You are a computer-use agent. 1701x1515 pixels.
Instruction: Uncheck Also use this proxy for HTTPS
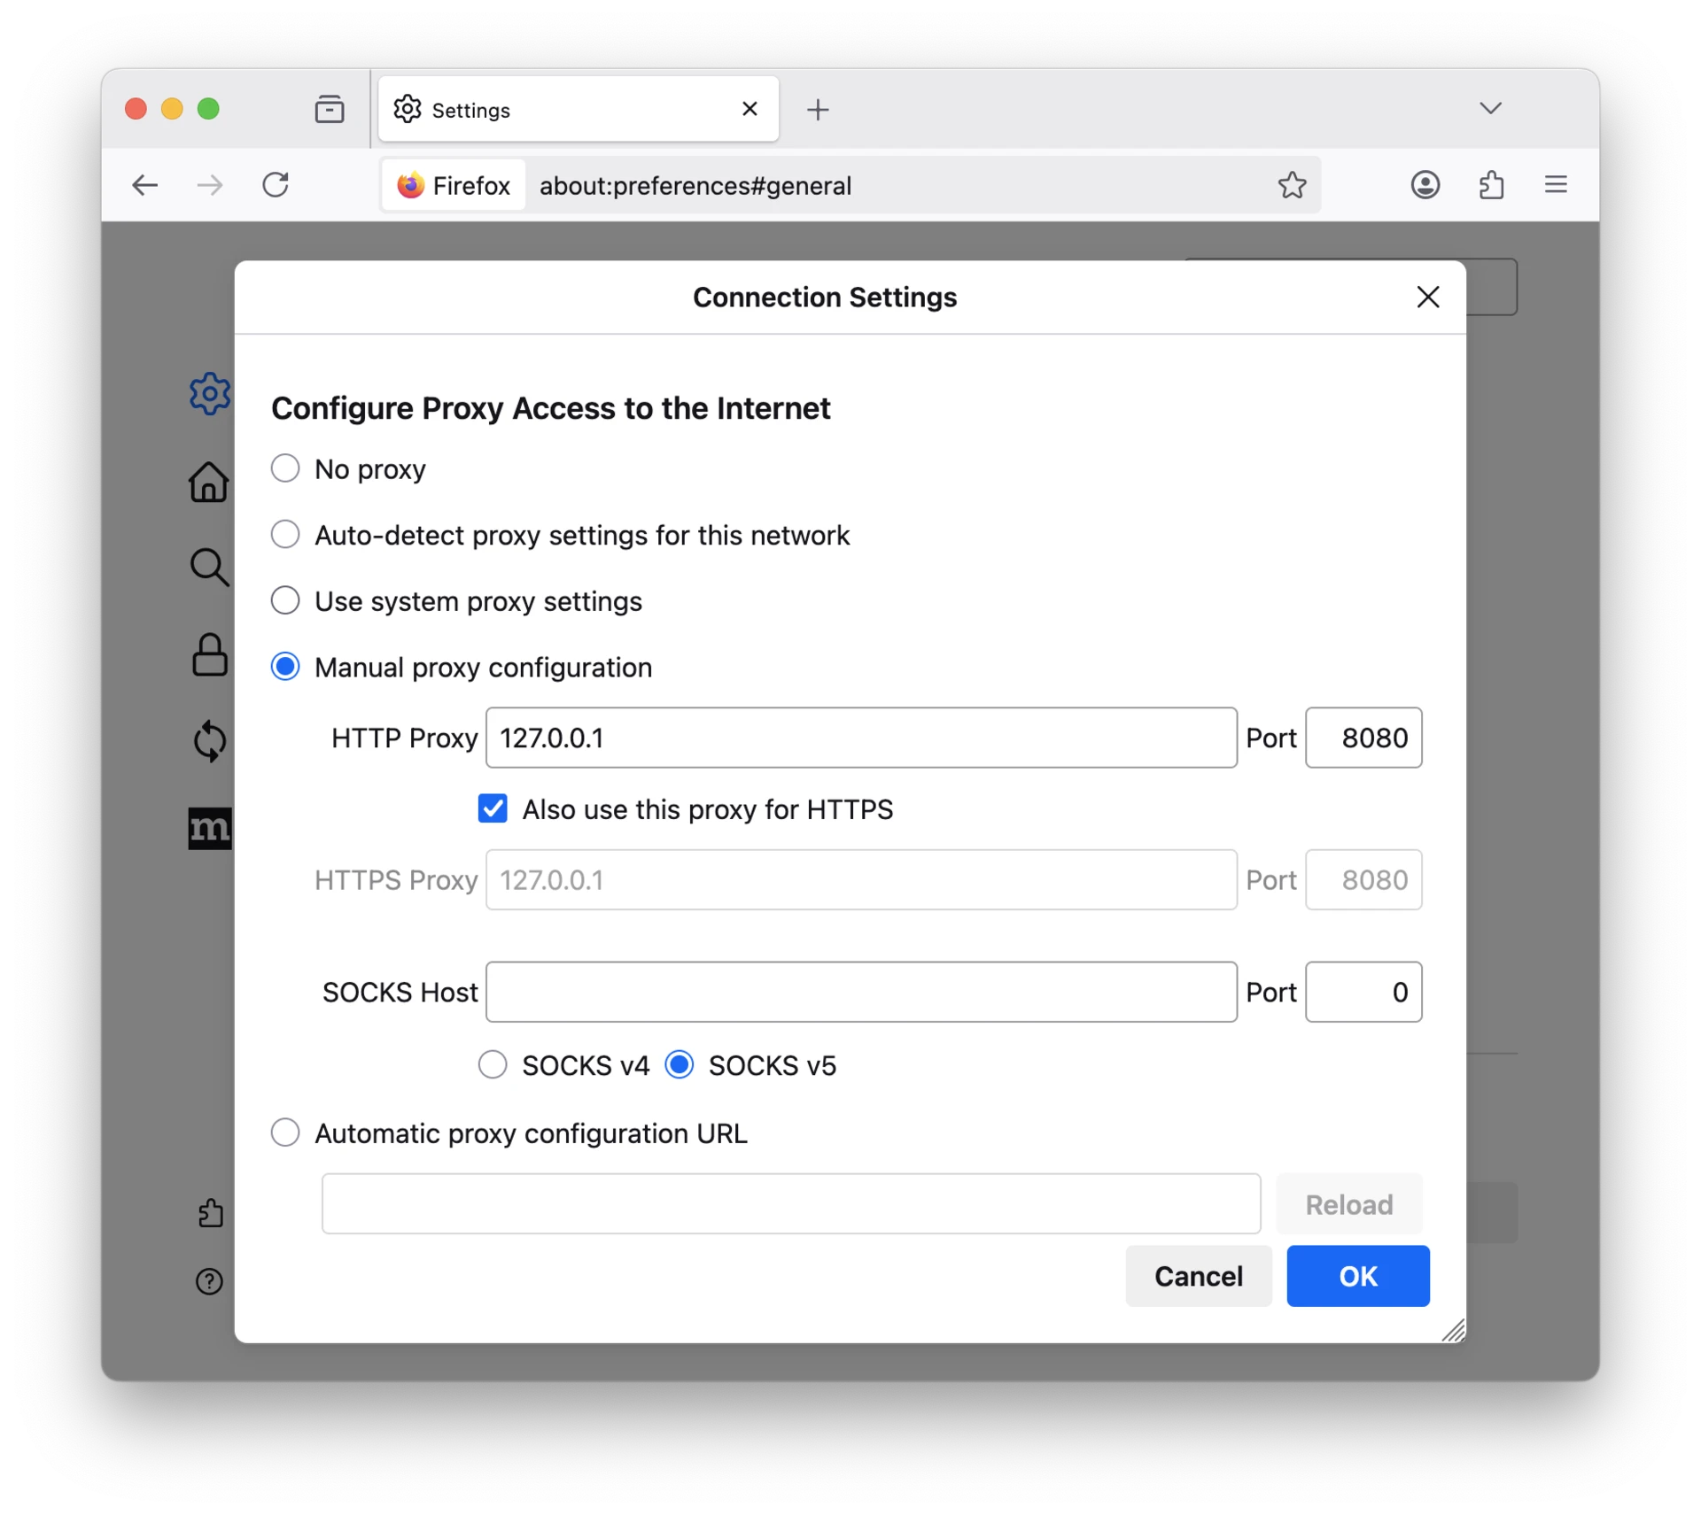[x=493, y=808]
